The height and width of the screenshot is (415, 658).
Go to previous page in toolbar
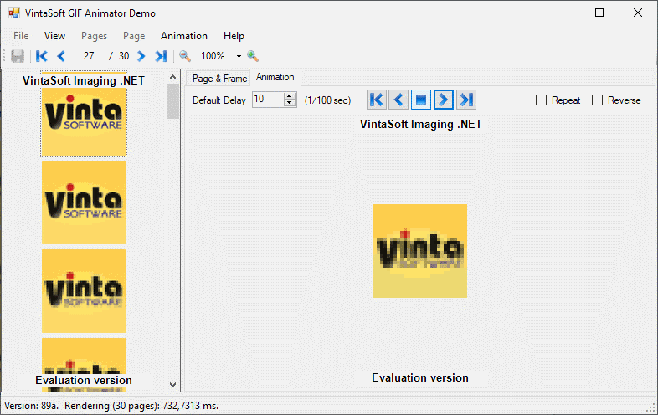click(61, 56)
